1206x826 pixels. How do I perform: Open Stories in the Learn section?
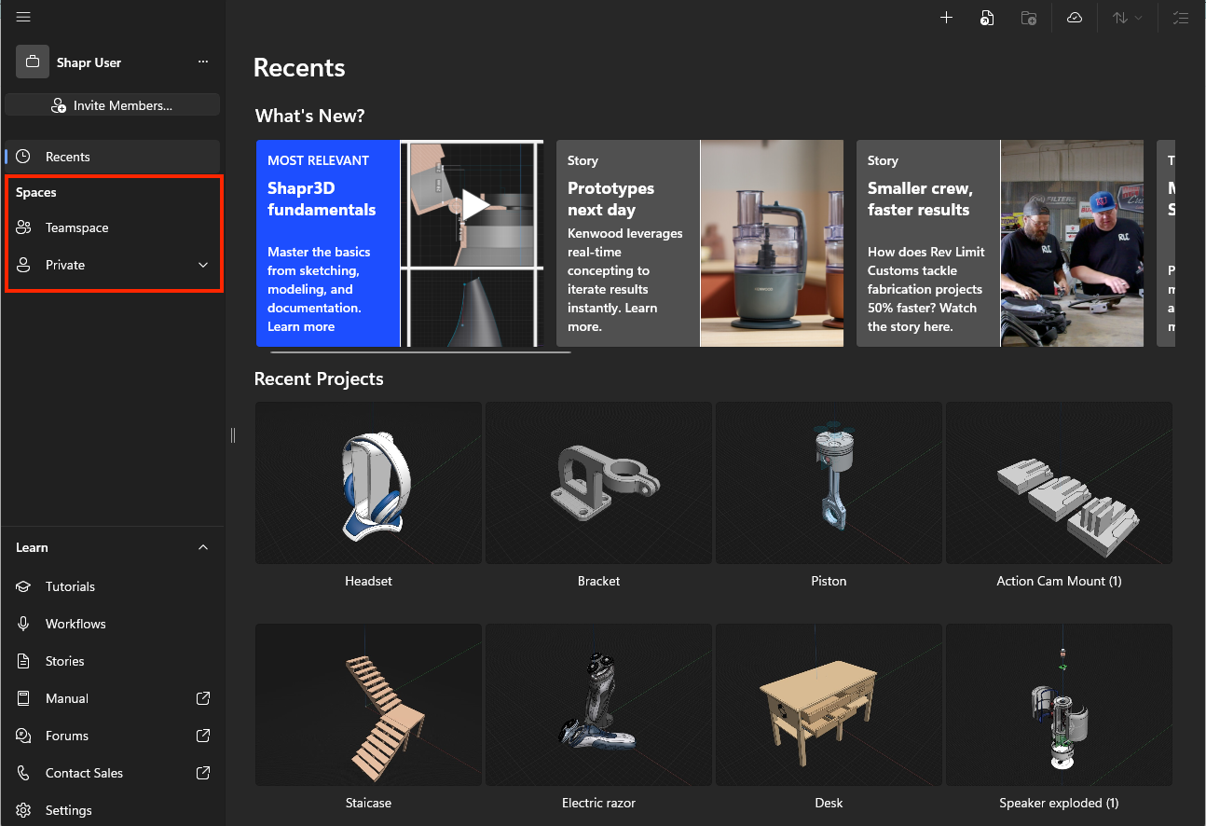point(113,661)
